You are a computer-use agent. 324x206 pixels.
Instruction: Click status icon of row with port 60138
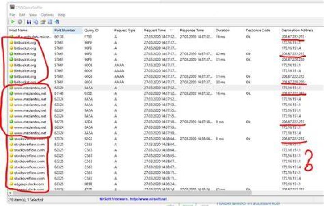(x=12, y=37)
